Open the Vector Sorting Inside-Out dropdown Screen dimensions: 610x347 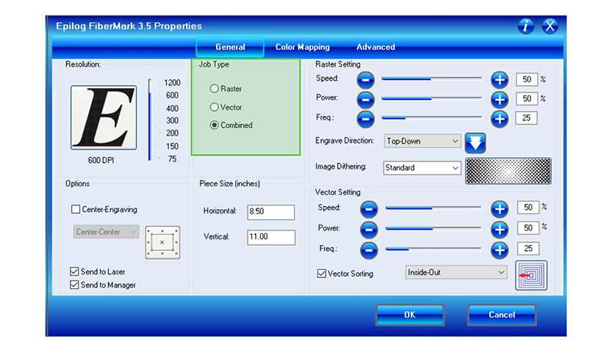pyautogui.click(x=456, y=272)
